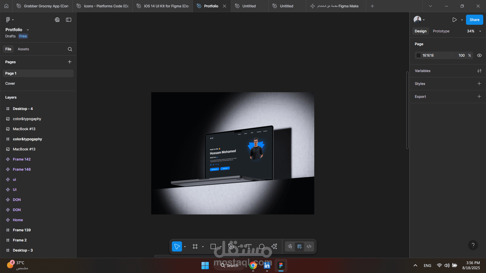486x273 pixels.
Task: Select the Frame tool
Action: click(x=195, y=246)
